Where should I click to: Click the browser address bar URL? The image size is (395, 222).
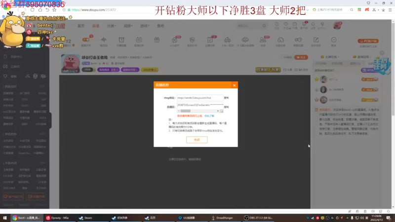[x=94, y=10]
